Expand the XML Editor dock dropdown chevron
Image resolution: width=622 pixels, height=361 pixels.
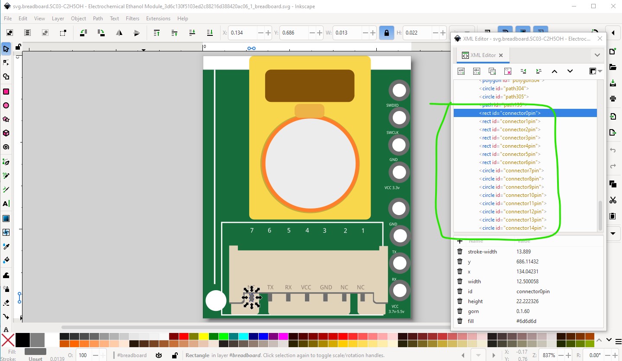coord(597,55)
